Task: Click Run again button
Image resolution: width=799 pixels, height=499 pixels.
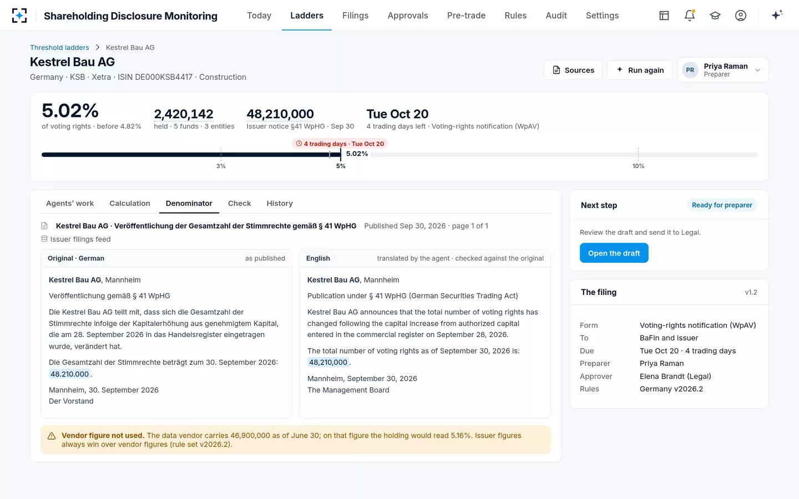Action: pyautogui.click(x=640, y=70)
